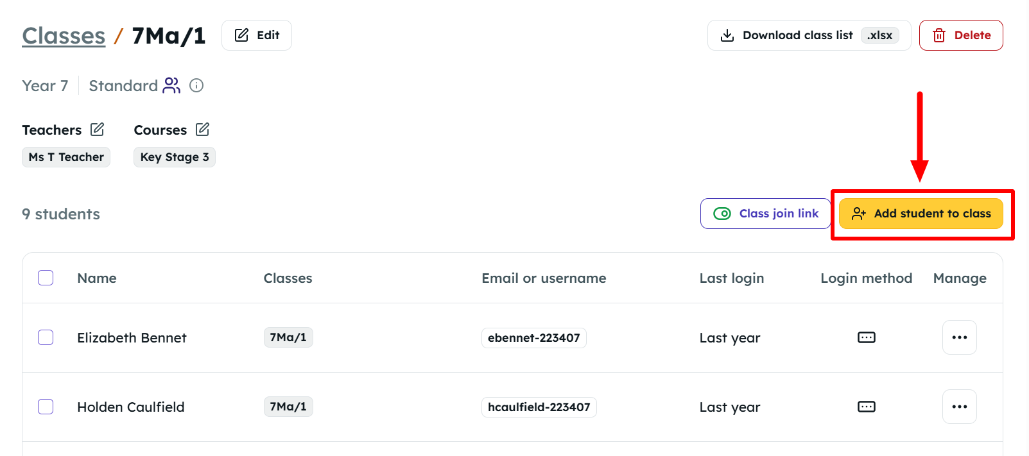Click the red Delete class button
The image size is (1029, 456).
[x=960, y=35]
